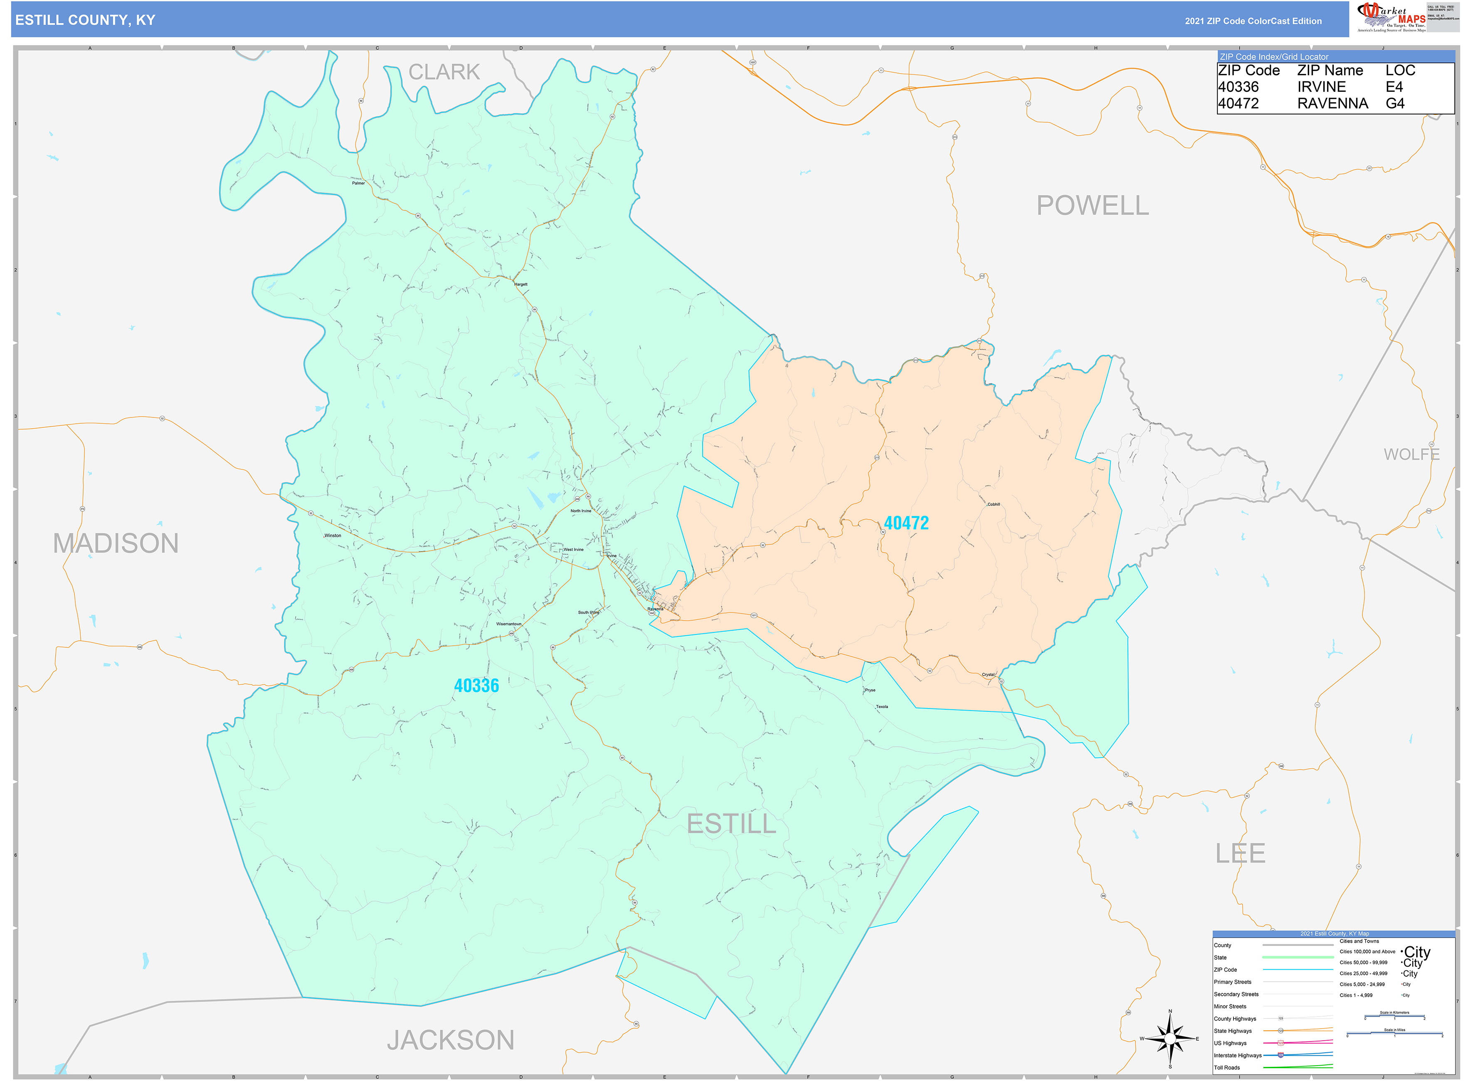This screenshot has height=1081, width=1468.
Task: Click the US Highways route shield icon
Action: tap(1280, 1043)
